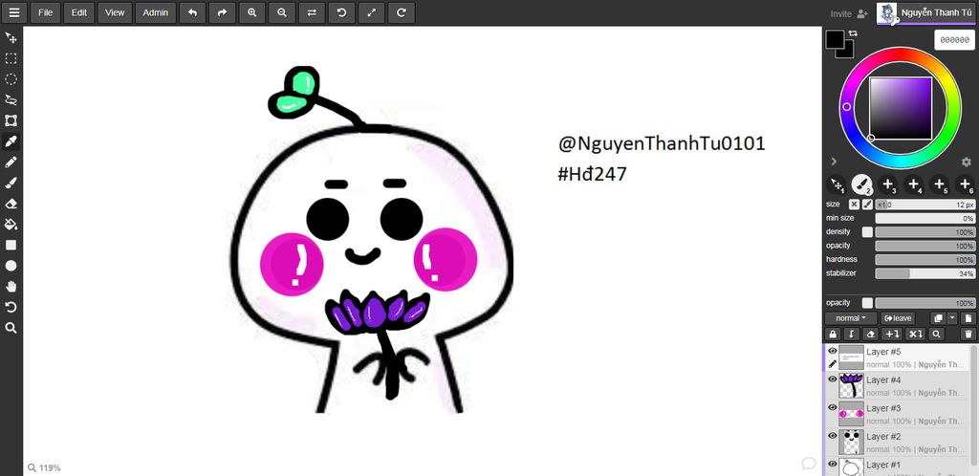Open the Admin menu
Image resolution: width=979 pixels, height=476 pixels.
tap(155, 12)
